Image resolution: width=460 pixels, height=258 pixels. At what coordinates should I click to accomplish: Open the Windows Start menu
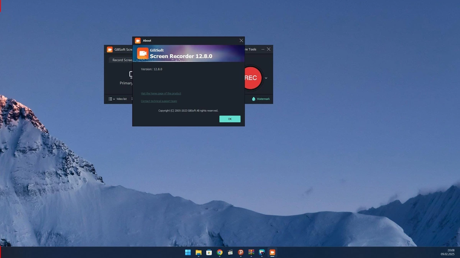click(188, 252)
